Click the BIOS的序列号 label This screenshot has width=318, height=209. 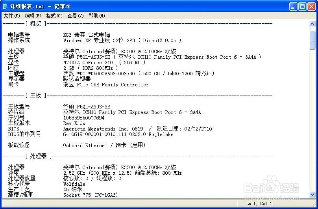[24, 134]
